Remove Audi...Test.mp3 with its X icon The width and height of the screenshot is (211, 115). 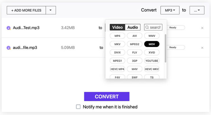tap(202, 28)
